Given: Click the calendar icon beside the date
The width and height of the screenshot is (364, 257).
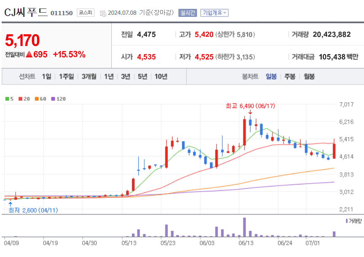Looking at the screenshot, I should 103,14.
